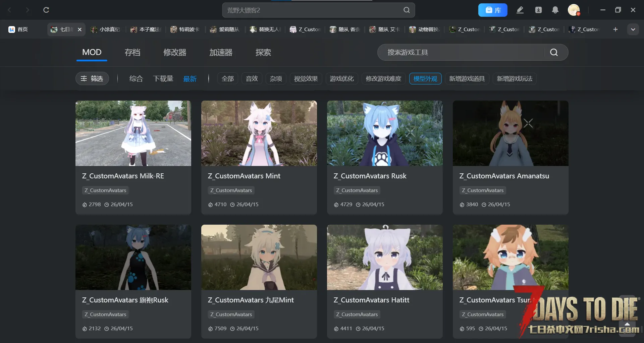This screenshot has width=644, height=343.
Task: Select the 杂项 category chip
Action: click(x=276, y=78)
